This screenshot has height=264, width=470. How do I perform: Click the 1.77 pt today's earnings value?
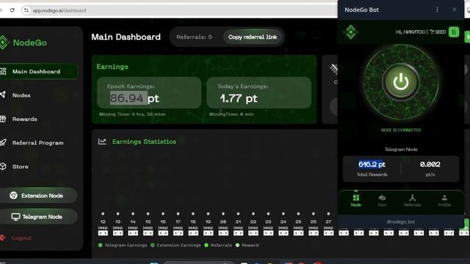(x=239, y=98)
